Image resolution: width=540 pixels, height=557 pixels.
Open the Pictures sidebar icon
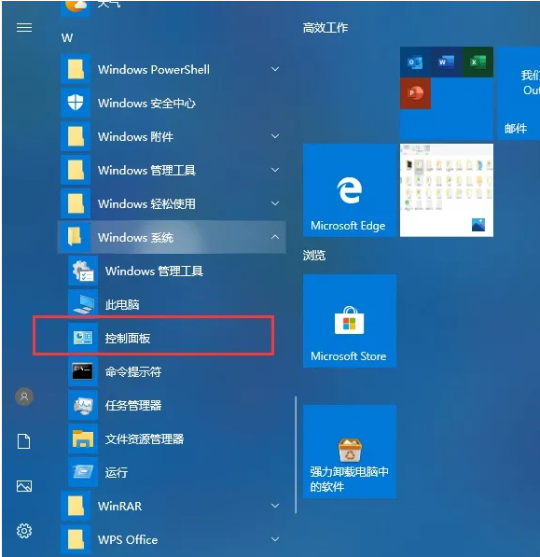(x=24, y=486)
